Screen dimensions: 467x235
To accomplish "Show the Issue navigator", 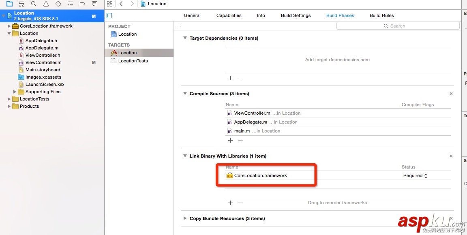I will [46, 4].
